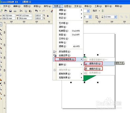
Task: Click the bottom-right selection handle of the object
Action: click(x=98, y=82)
